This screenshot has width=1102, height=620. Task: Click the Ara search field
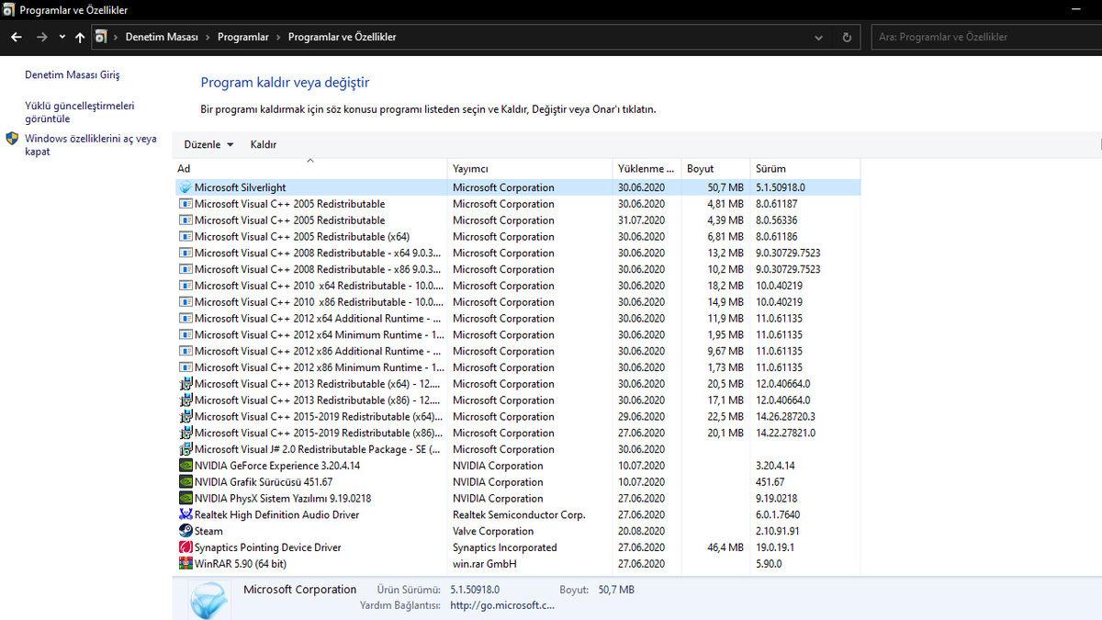pyautogui.click(x=983, y=37)
